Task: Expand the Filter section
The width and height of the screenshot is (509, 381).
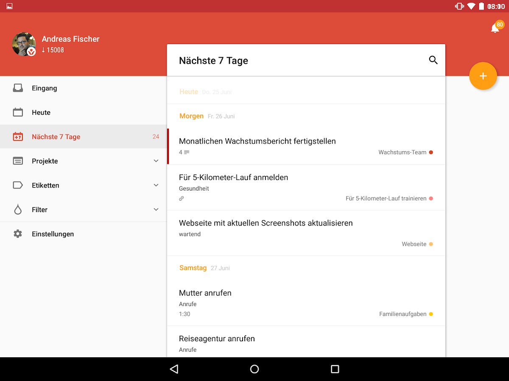Action: (156, 209)
